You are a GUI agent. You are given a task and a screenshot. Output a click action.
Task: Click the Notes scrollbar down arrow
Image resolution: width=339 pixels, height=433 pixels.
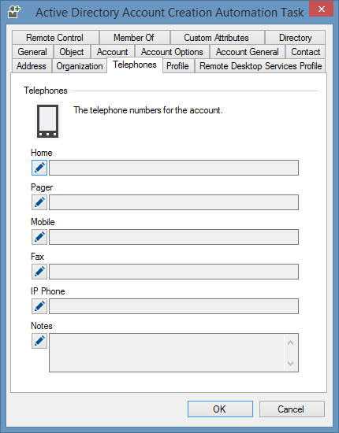pos(290,364)
